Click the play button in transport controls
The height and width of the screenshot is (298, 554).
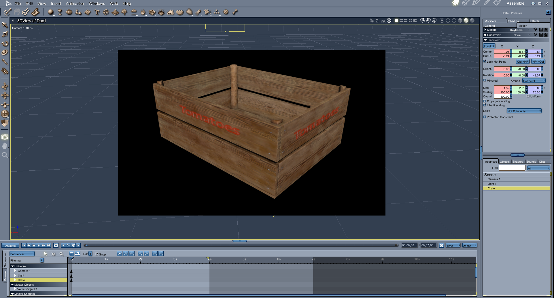click(x=39, y=245)
